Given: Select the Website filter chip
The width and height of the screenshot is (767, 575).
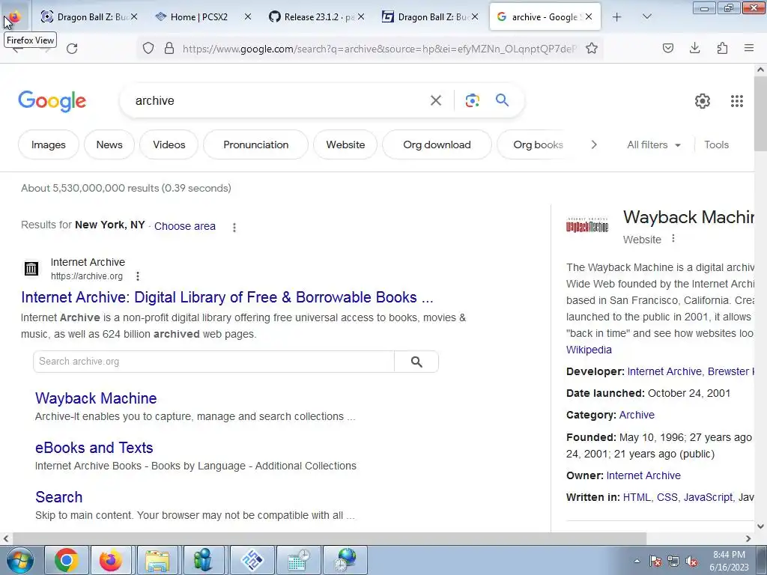Looking at the screenshot, I should [x=345, y=144].
